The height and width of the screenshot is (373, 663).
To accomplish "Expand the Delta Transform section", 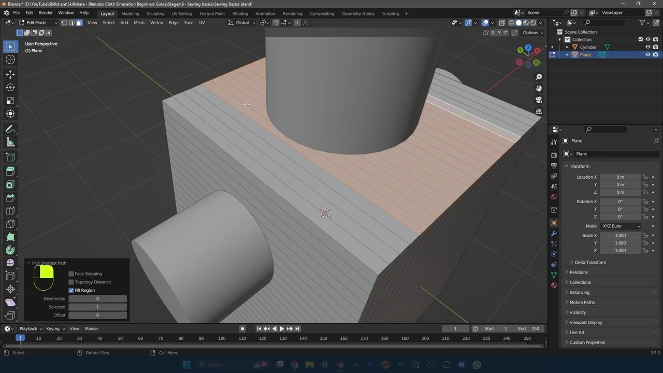I will [590, 262].
